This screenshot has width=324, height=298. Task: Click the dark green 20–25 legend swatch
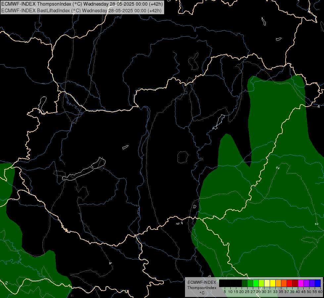(245, 283)
